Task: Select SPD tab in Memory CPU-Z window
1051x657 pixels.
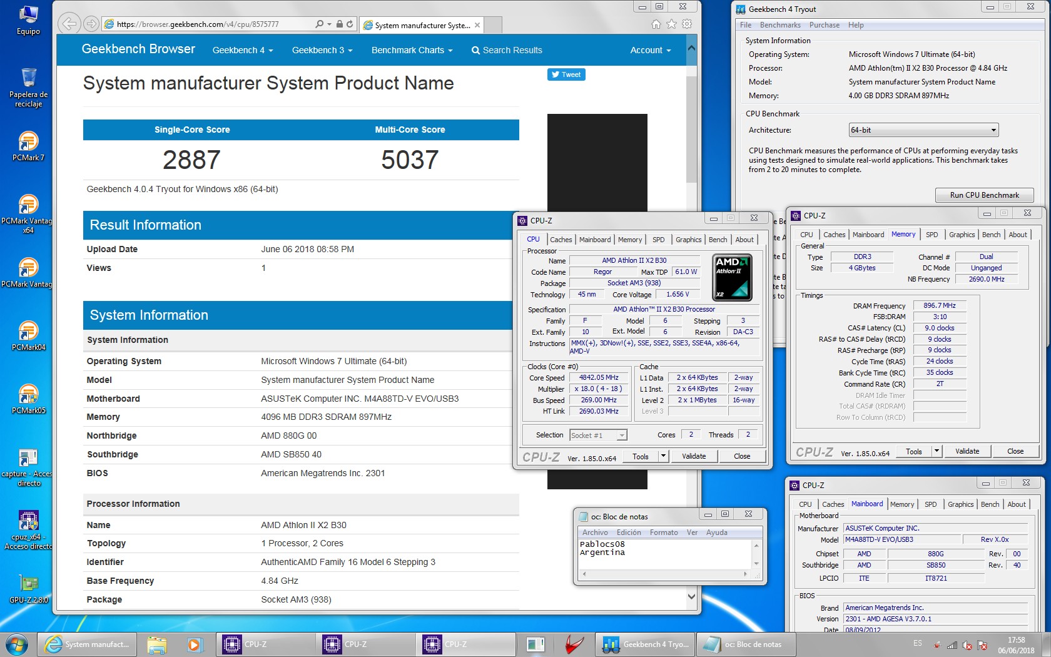Action: tap(932, 235)
